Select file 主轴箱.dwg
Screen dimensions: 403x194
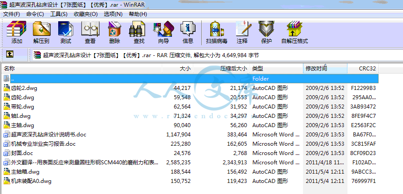click(25, 172)
